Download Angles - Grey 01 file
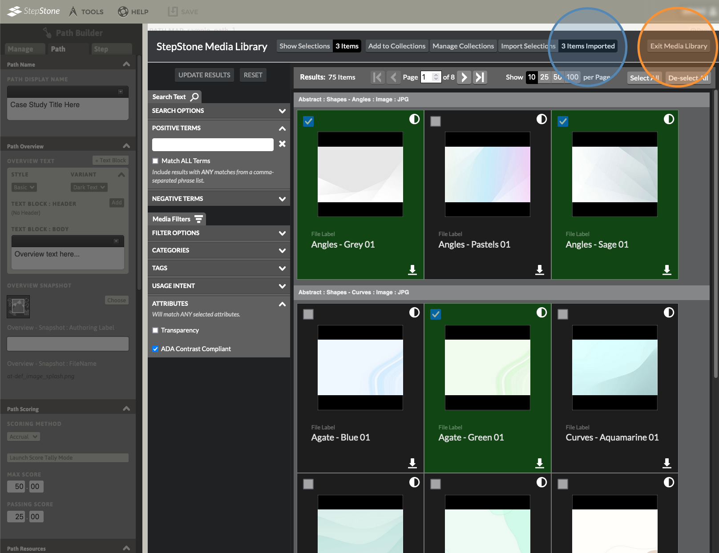This screenshot has width=719, height=553. pyautogui.click(x=412, y=270)
